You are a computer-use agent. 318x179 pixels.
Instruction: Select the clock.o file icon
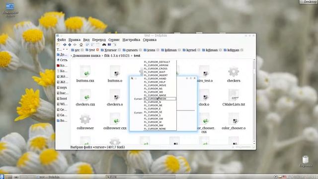pyautogui.click(x=204, y=95)
